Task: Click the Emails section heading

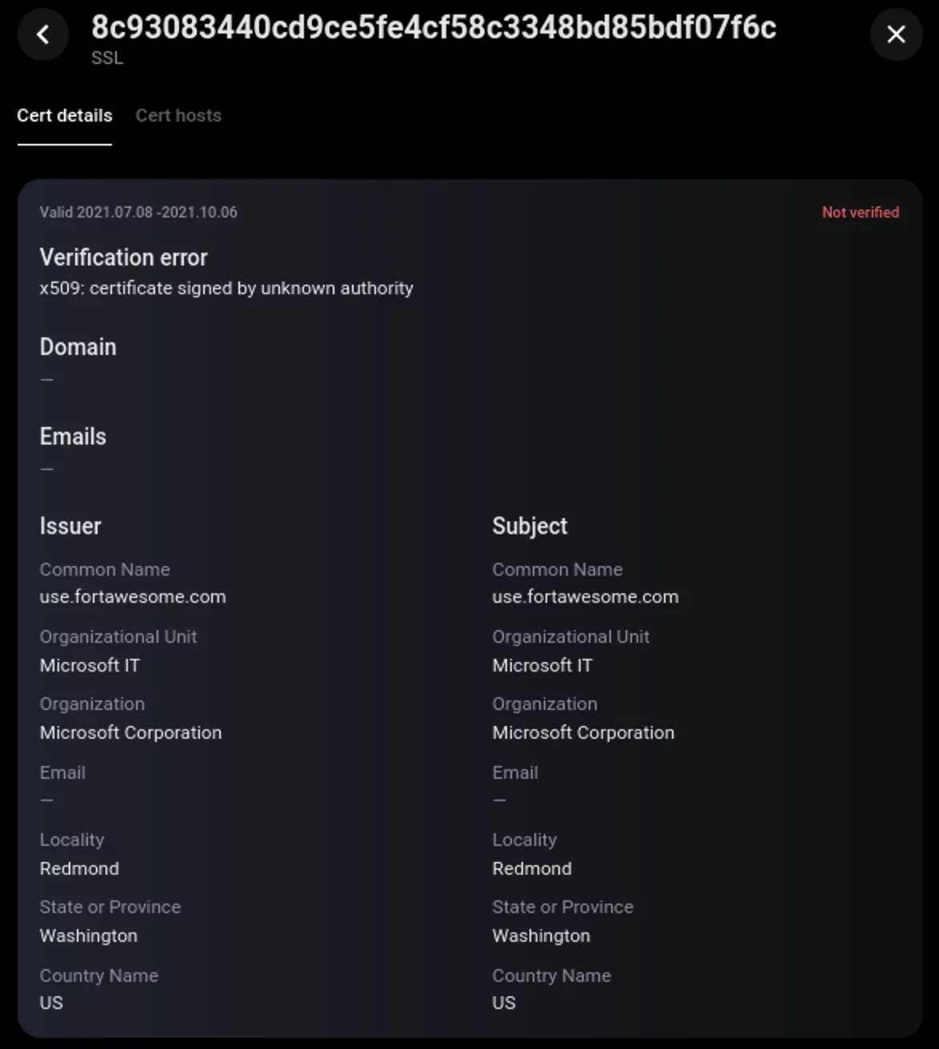Action: (74, 437)
